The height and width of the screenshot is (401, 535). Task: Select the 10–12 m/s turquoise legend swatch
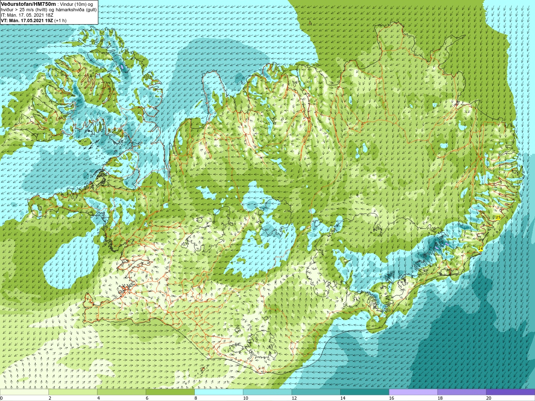267,392
